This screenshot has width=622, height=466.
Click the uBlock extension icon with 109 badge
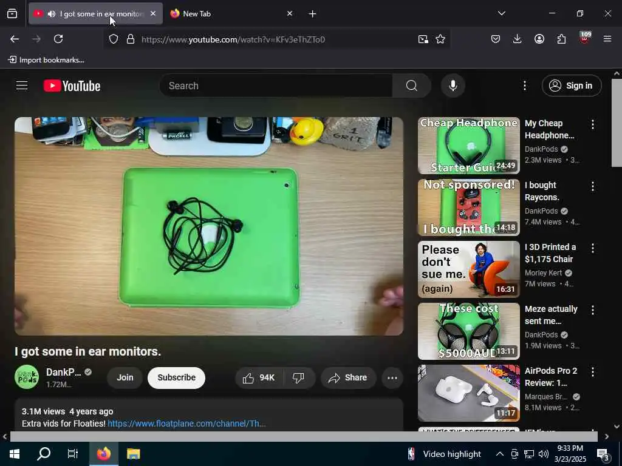pyautogui.click(x=585, y=38)
